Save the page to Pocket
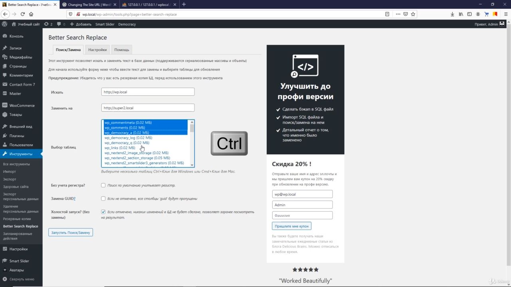 coord(405,14)
